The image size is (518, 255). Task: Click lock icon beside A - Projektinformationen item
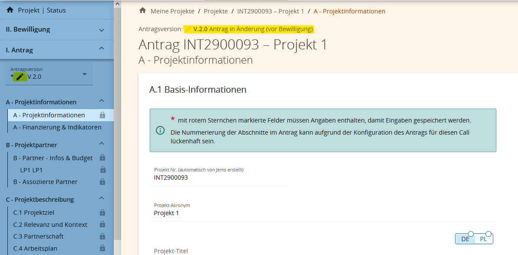click(x=102, y=115)
